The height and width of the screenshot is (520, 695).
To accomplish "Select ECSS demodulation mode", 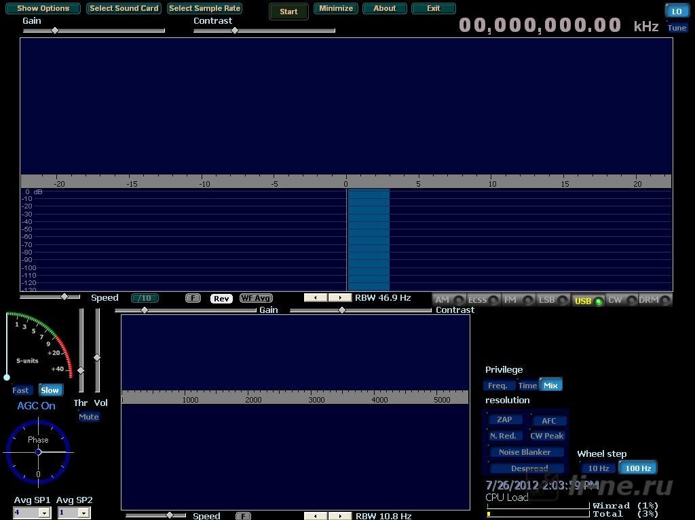I will [x=483, y=300].
